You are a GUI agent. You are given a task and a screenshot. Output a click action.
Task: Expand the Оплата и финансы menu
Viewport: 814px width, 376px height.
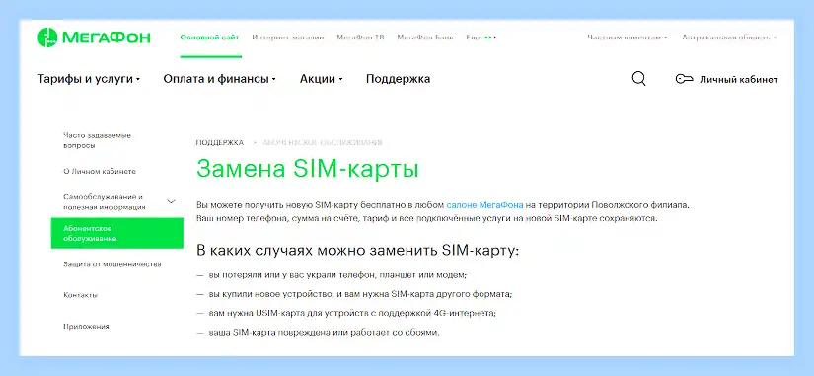[x=220, y=79]
